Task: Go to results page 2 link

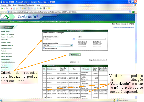Action: click(79, 62)
